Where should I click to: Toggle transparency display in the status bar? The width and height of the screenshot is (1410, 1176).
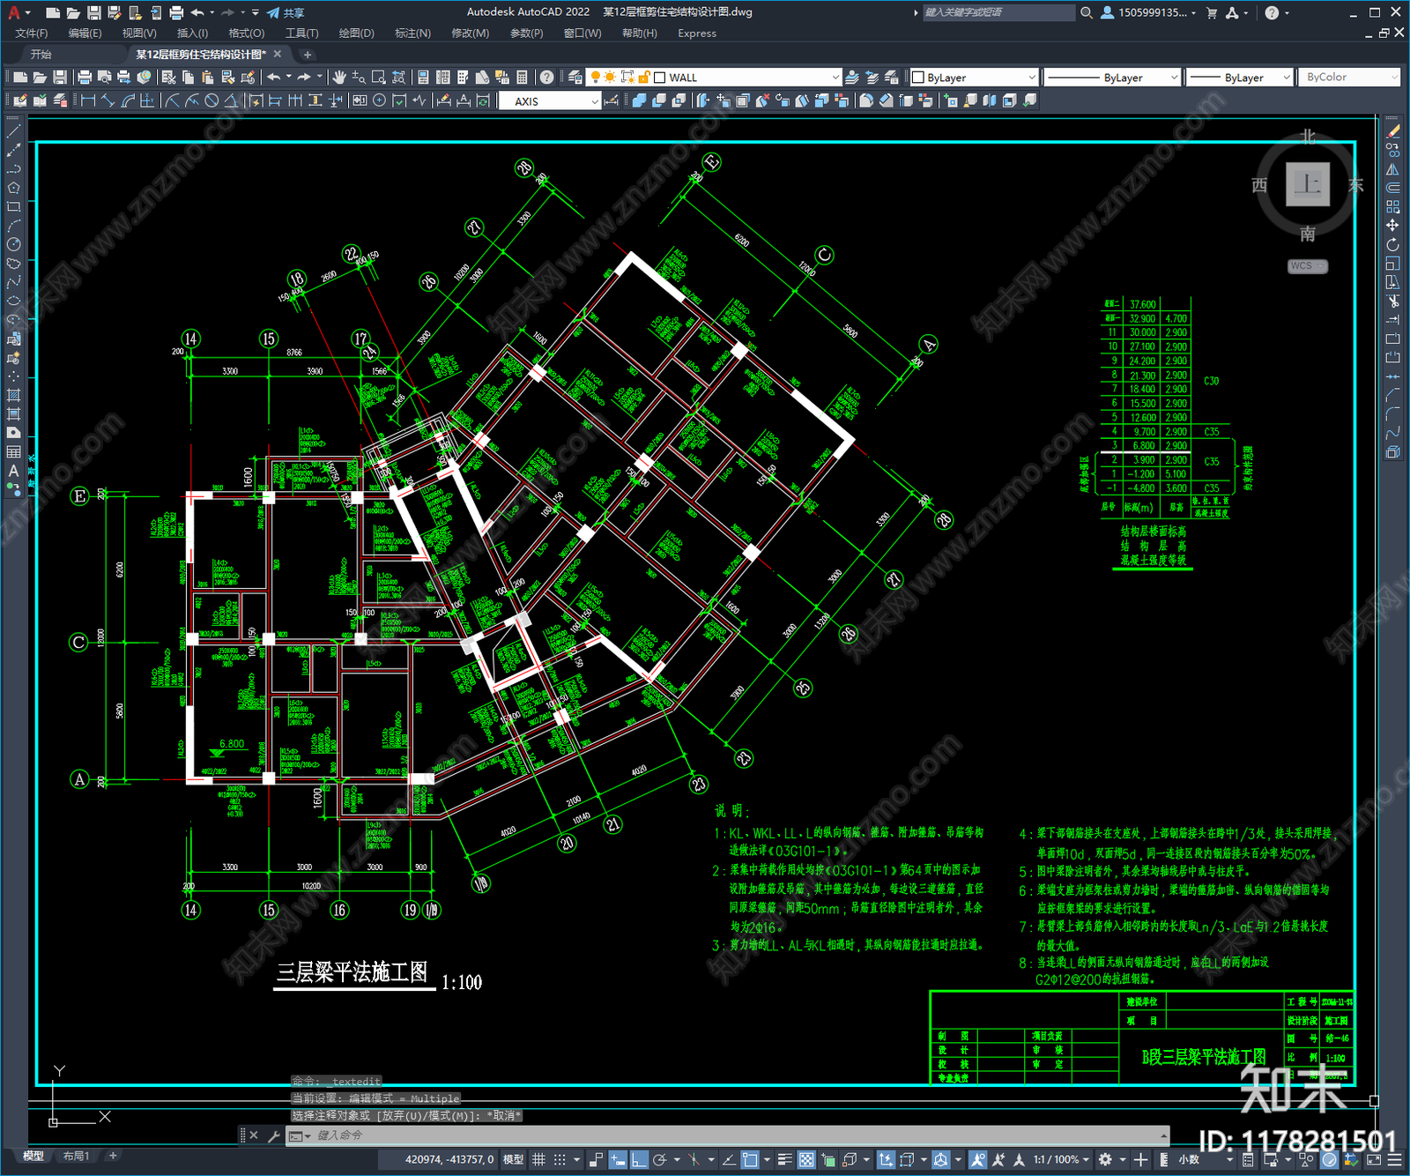[805, 1159]
